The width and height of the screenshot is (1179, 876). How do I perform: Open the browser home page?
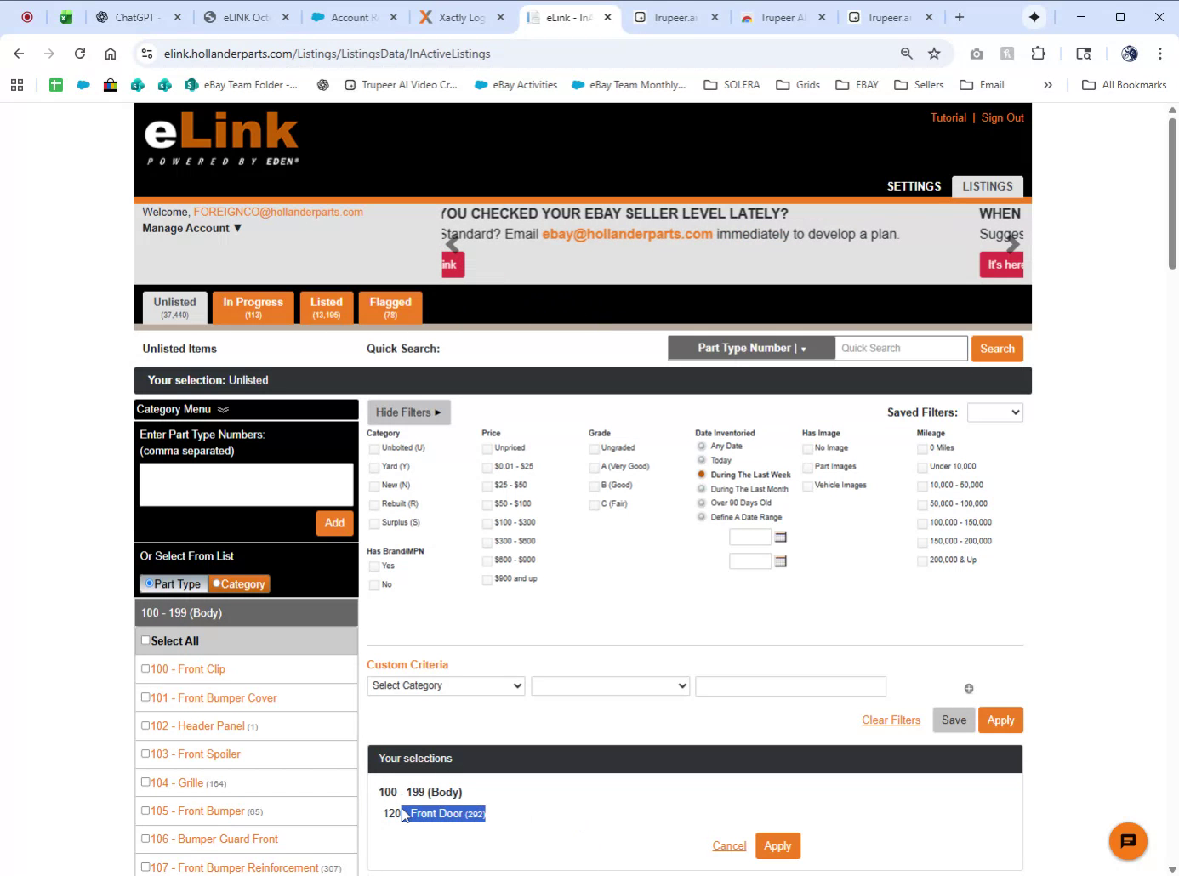point(111,54)
